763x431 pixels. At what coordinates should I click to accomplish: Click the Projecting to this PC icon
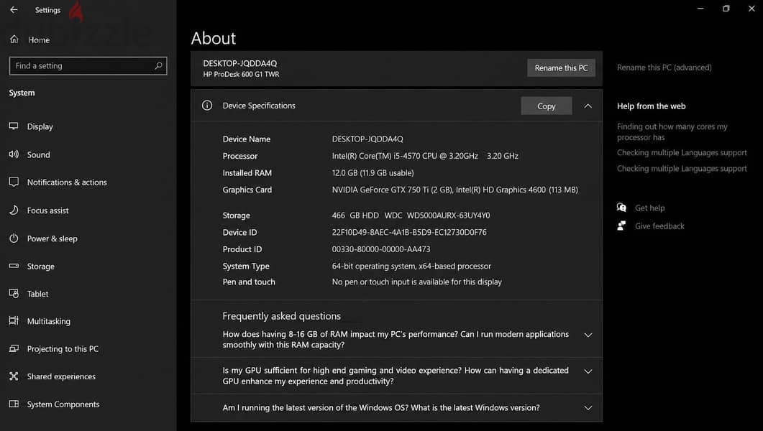pyautogui.click(x=14, y=348)
